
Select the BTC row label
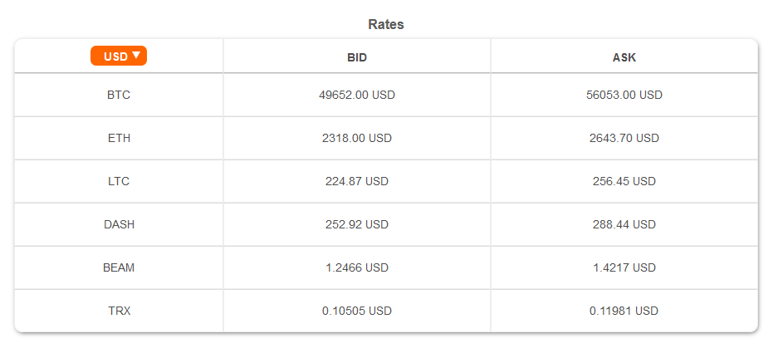coord(119,95)
